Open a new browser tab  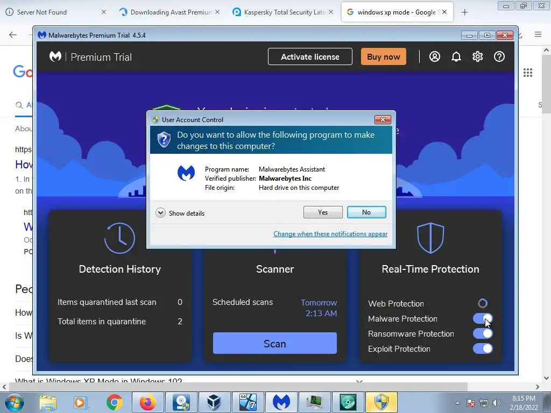pyautogui.click(x=464, y=12)
